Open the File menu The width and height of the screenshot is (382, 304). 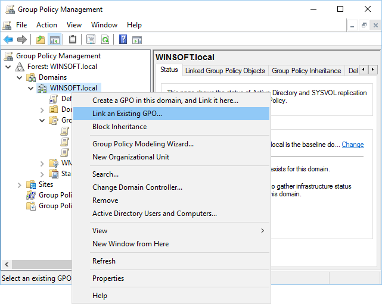(x=21, y=25)
